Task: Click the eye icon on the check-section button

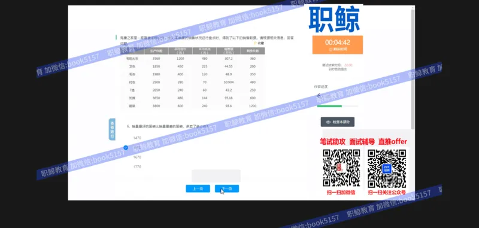Action: click(328, 122)
